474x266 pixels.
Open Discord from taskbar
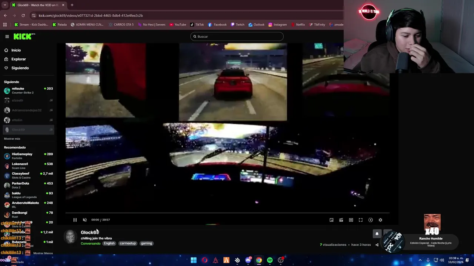[248, 260]
